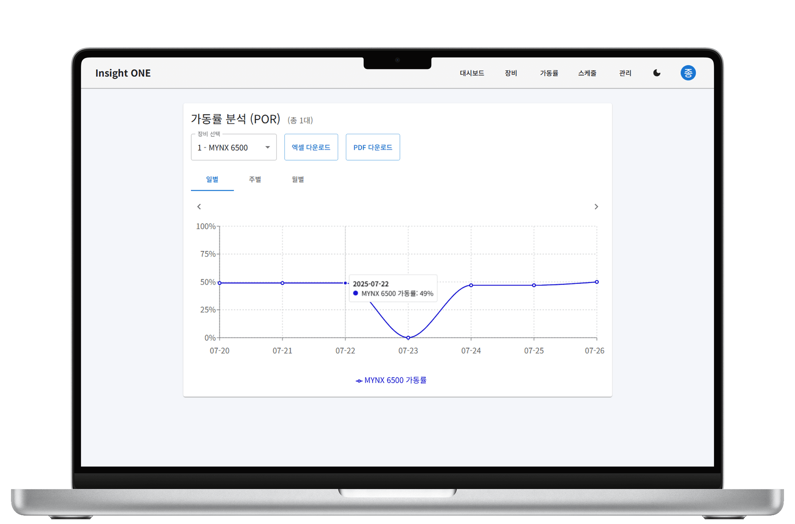Open the 장비 menu item
Screen dimensions: 795x524
[511, 73]
